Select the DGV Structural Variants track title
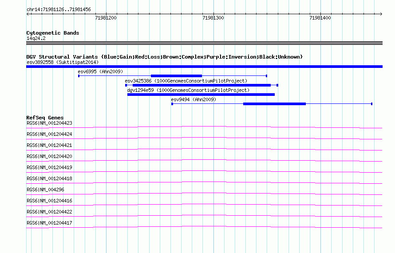This screenshot has width=395, height=253. click(165, 57)
